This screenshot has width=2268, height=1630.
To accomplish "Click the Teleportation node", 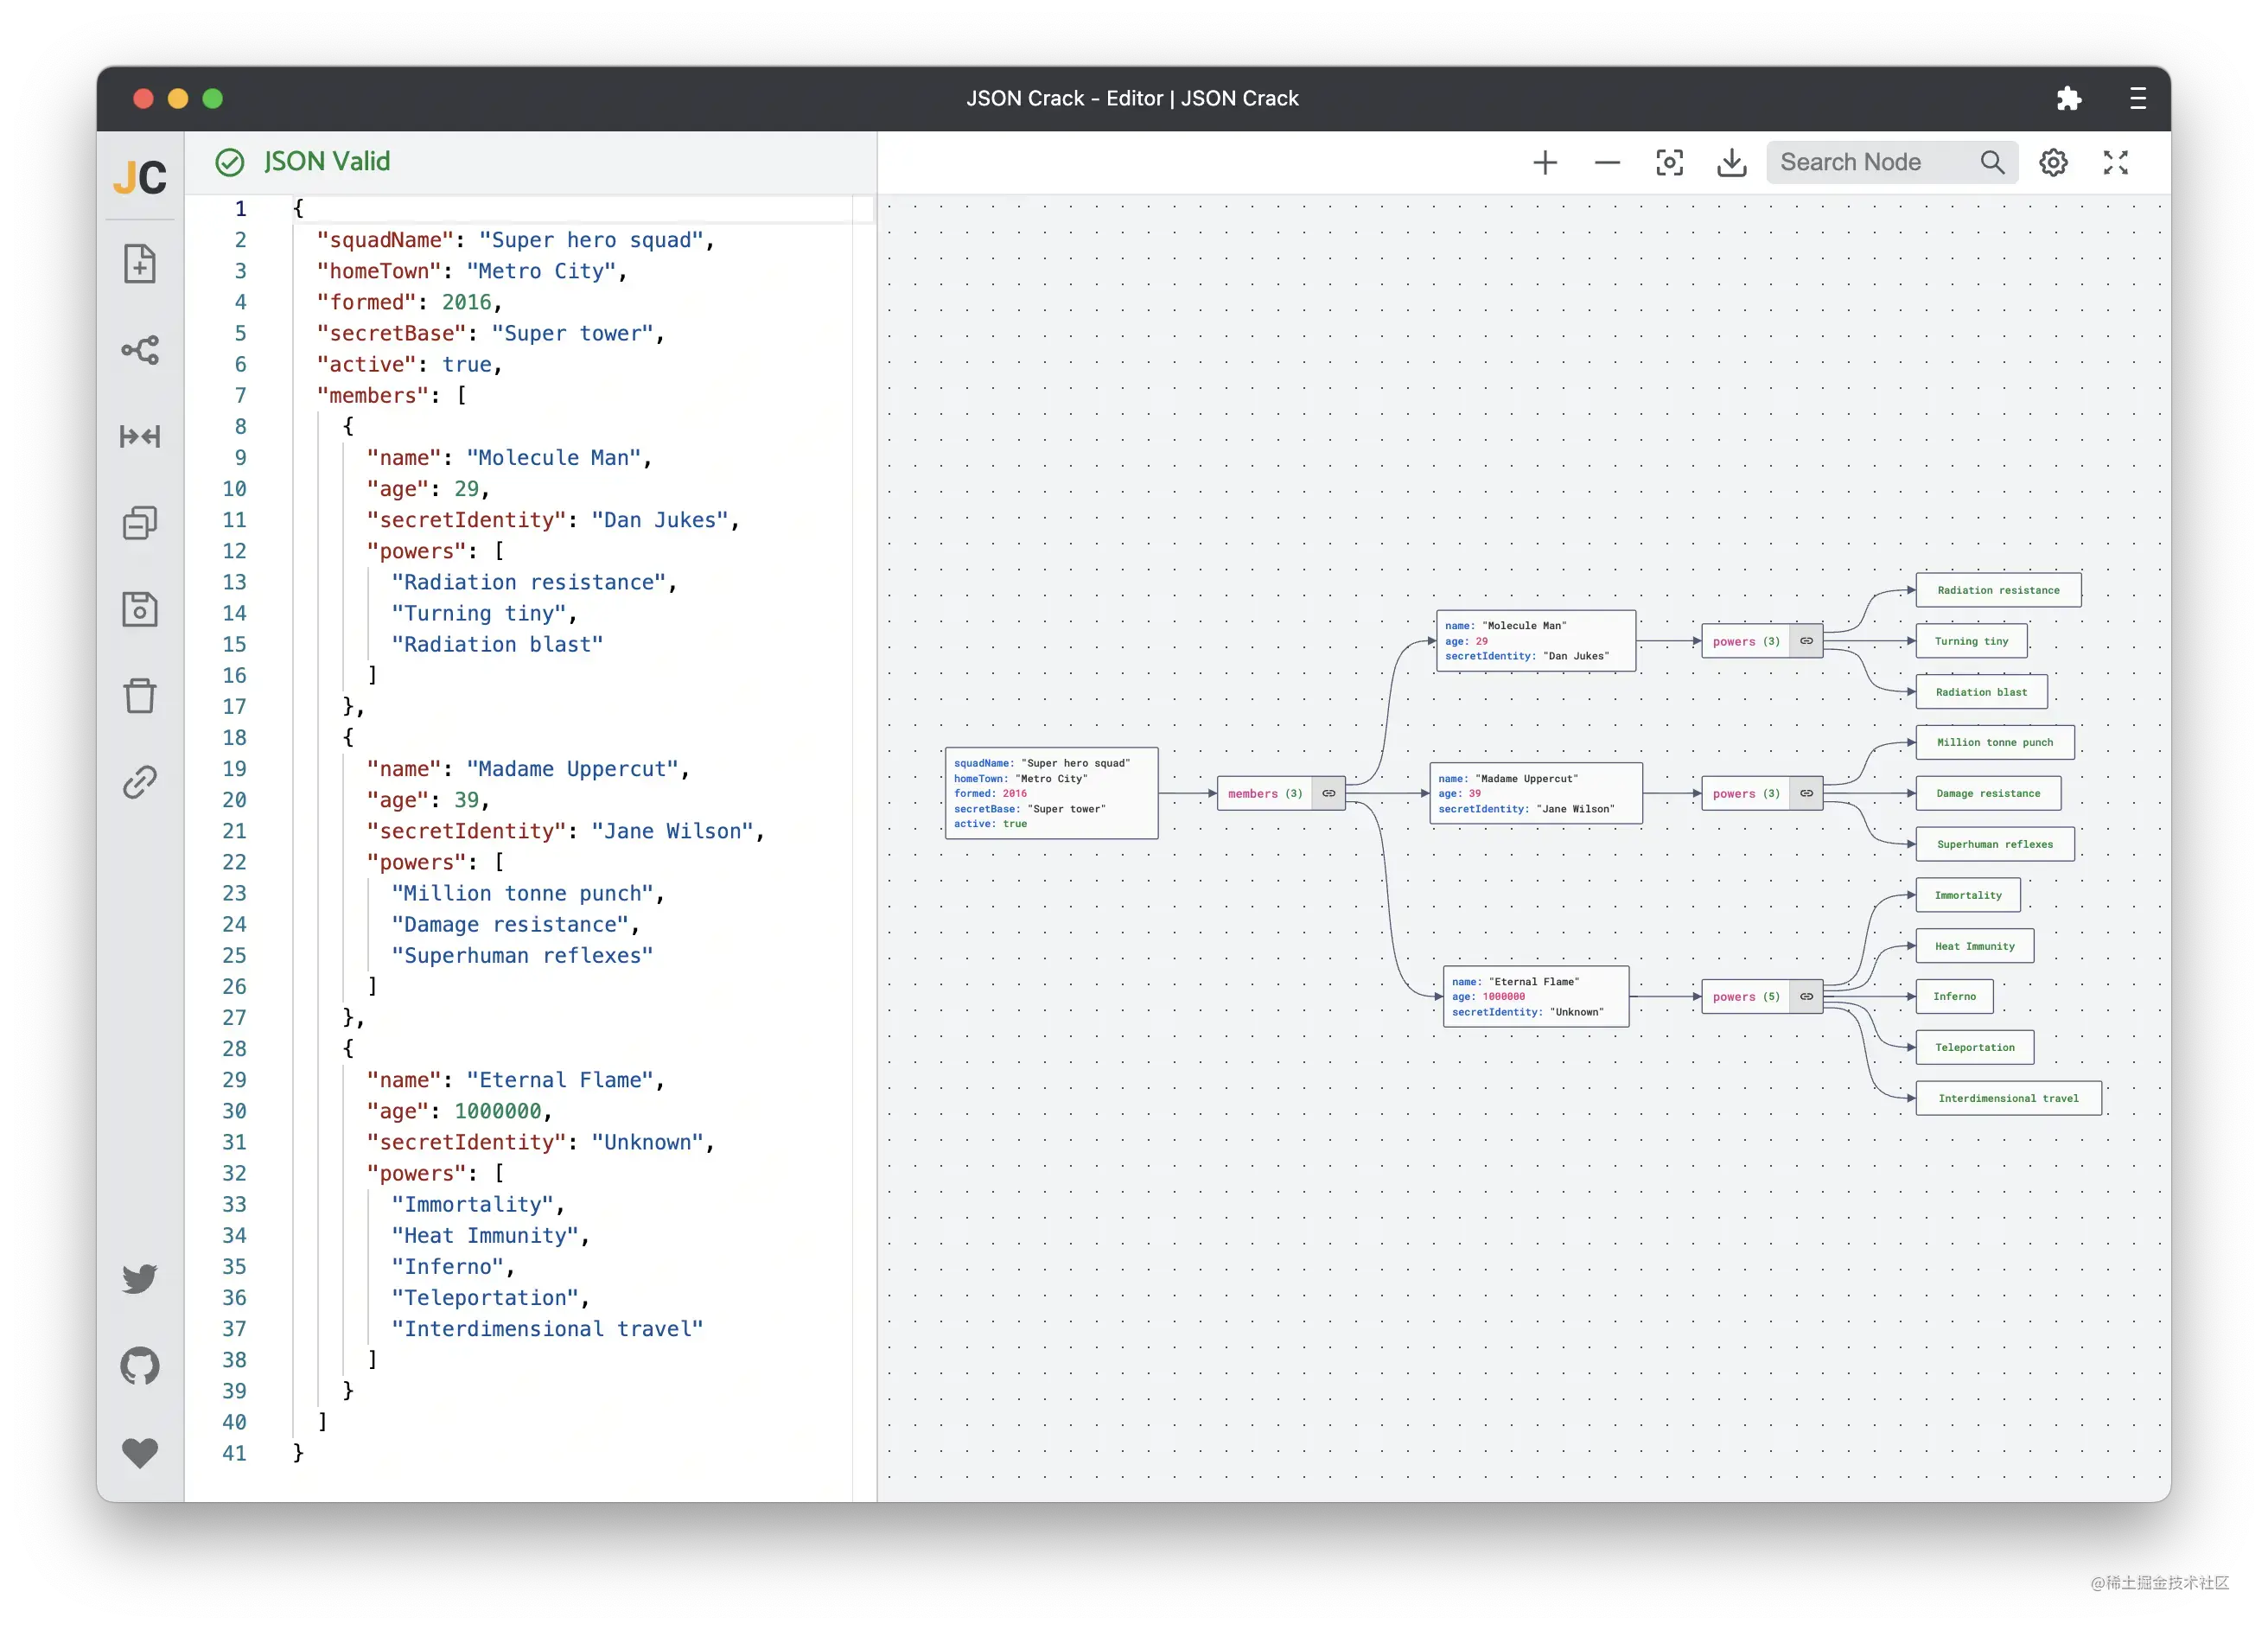I will click(1974, 1047).
